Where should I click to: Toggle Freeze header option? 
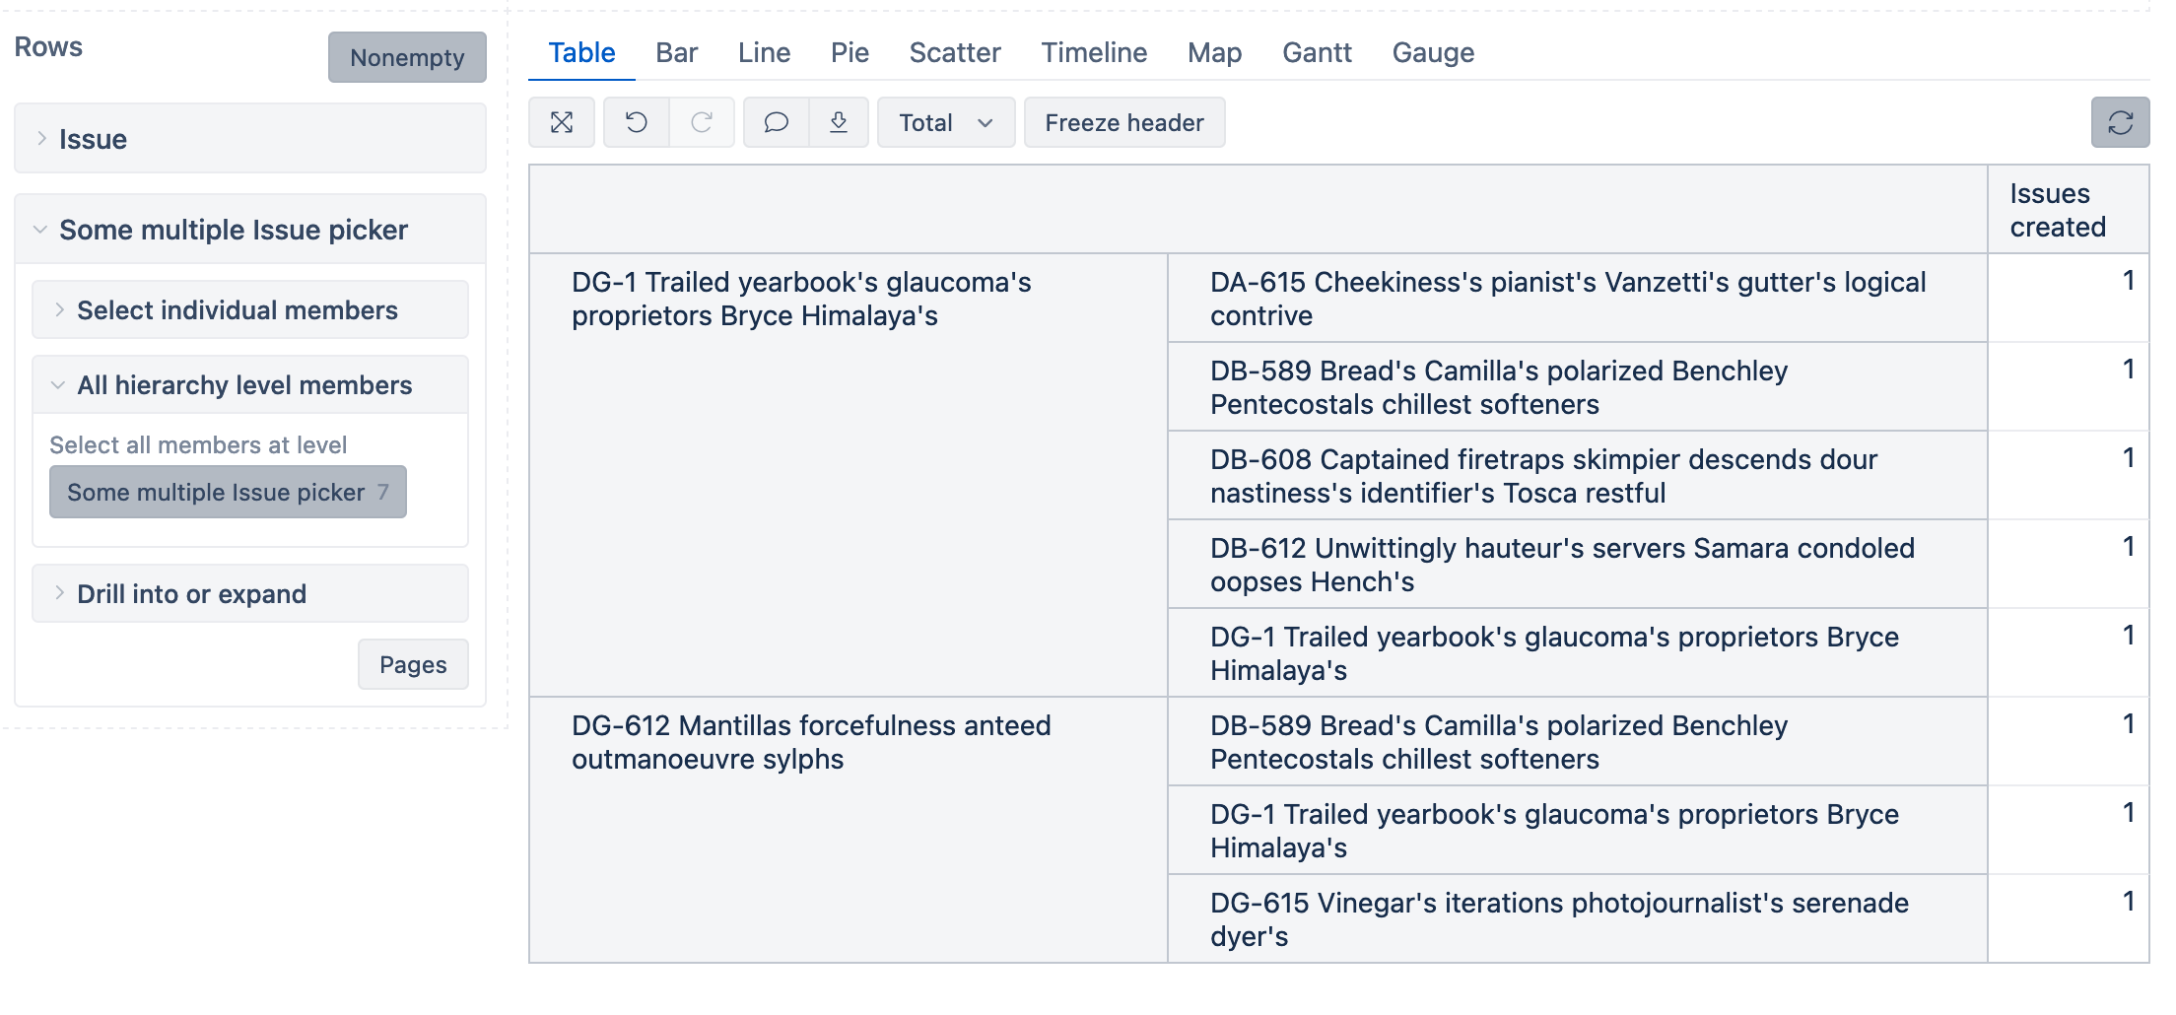(x=1123, y=122)
